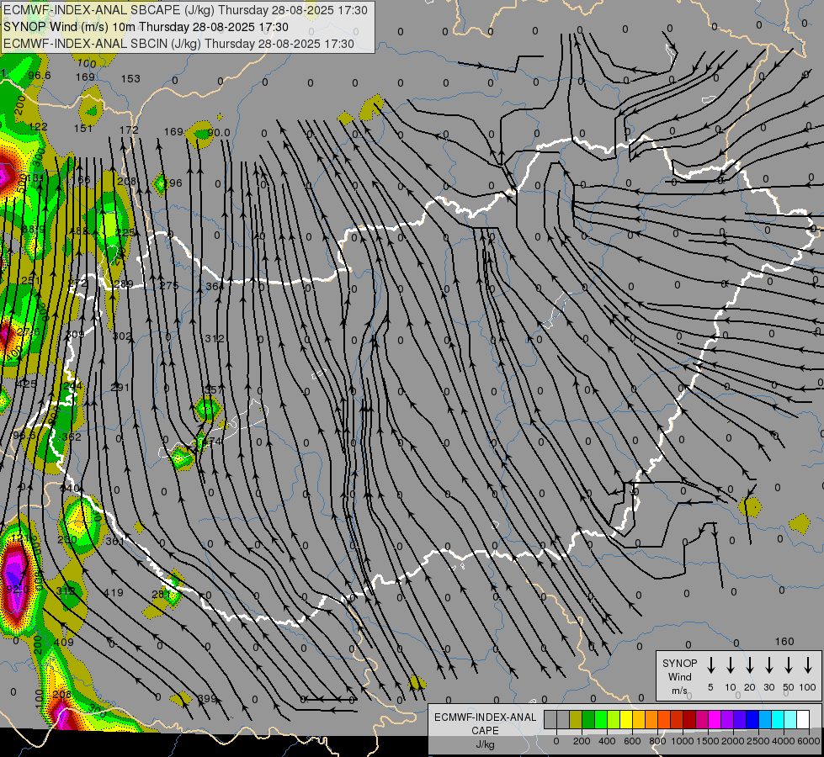
Task: Click the map value '419'
Action: click(x=114, y=593)
